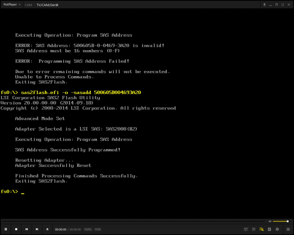This screenshot has width=294, height=235.
Task: Open the playlist search icon
Action: tap(261, 229)
